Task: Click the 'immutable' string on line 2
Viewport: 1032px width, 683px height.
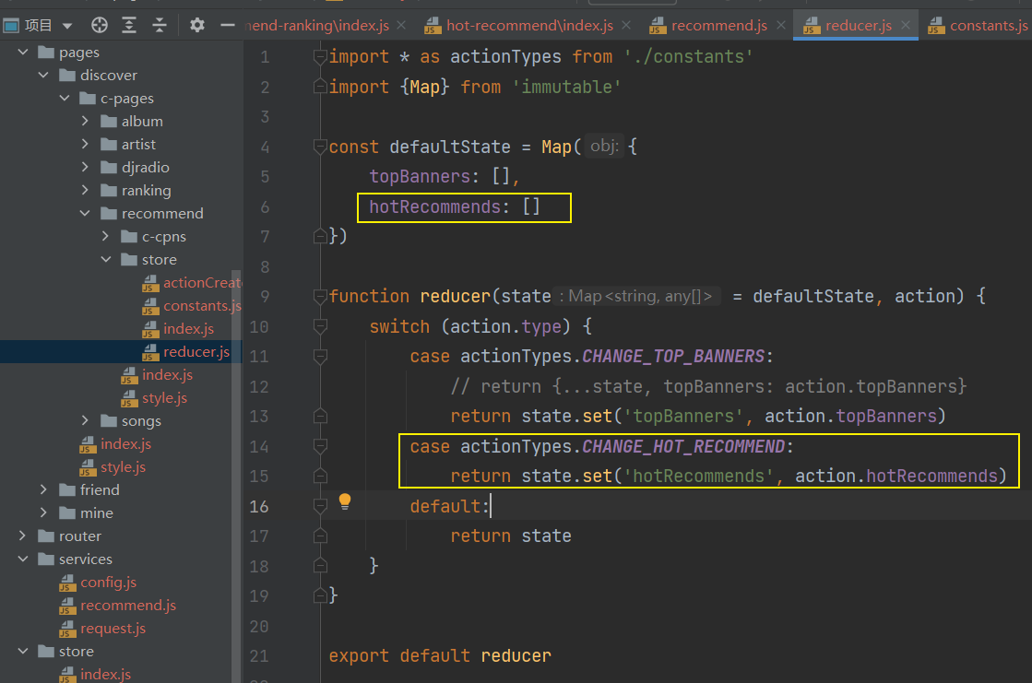Action: point(566,87)
